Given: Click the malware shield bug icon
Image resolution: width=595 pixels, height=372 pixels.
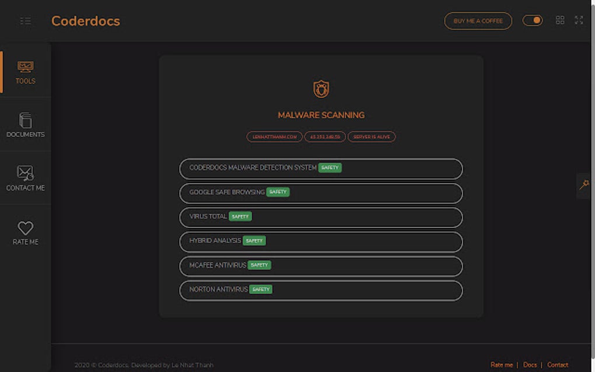Looking at the screenshot, I should 321,89.
